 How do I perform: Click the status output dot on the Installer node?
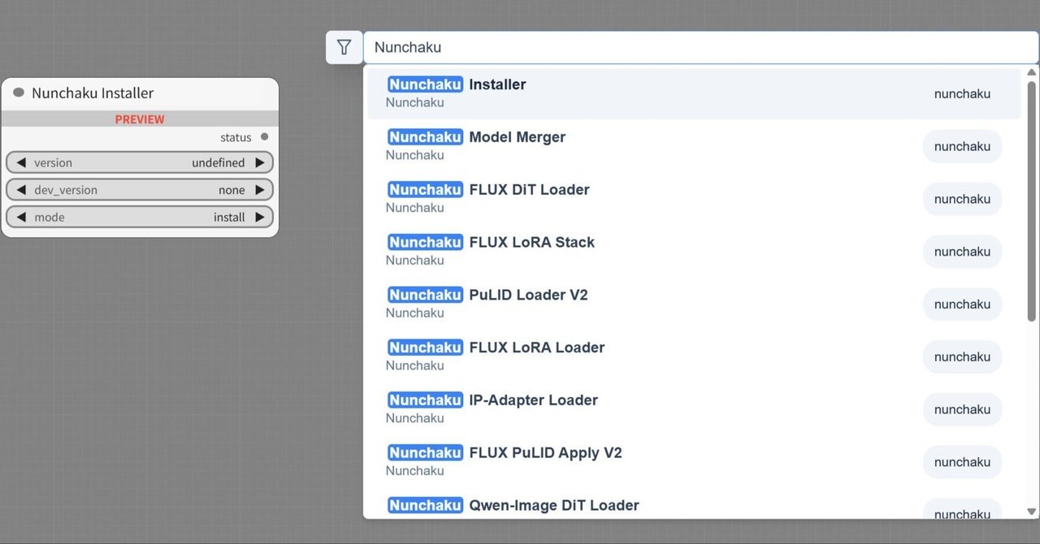[265, 136]
